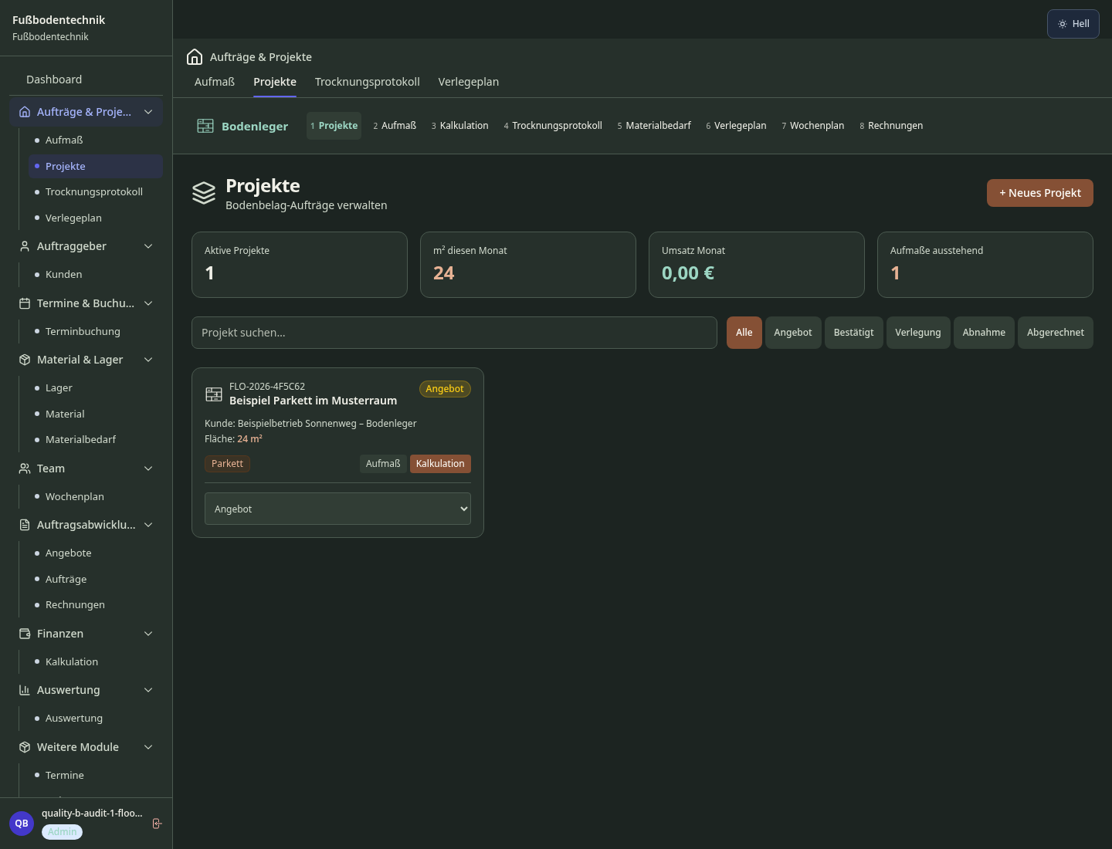
Task: Click the box icon for Material & Lager
Action: (25, 360)
